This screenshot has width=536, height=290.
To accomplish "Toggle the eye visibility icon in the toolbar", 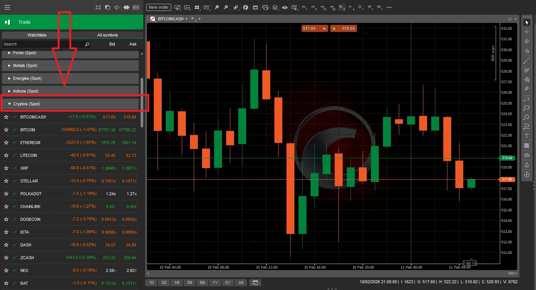I will click(x=285, y=7).
